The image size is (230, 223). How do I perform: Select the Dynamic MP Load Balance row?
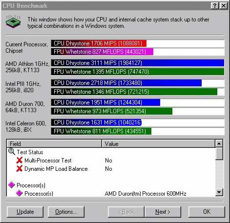(111, 169)
